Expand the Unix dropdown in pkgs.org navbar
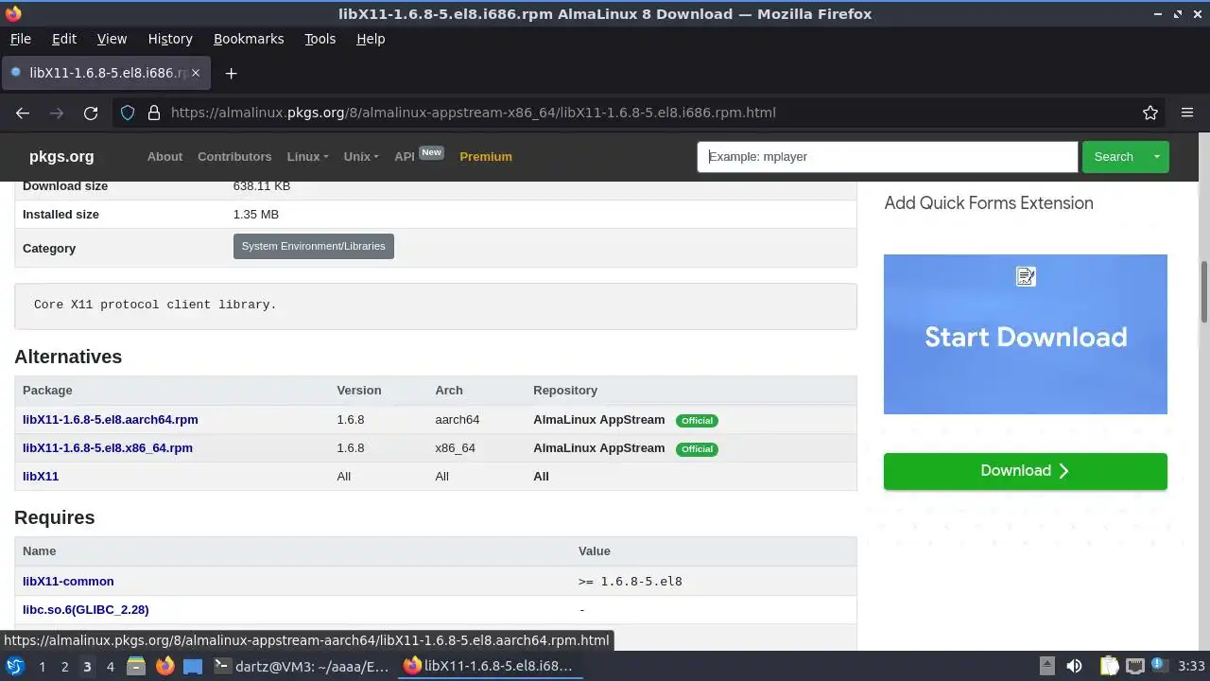The width and height of the screenshot is (1210, 681). tap(360, 157)
